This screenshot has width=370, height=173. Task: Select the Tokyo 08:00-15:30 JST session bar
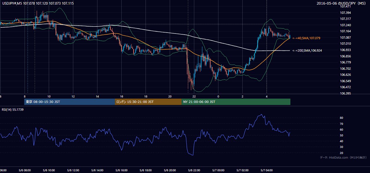point(69,102)
